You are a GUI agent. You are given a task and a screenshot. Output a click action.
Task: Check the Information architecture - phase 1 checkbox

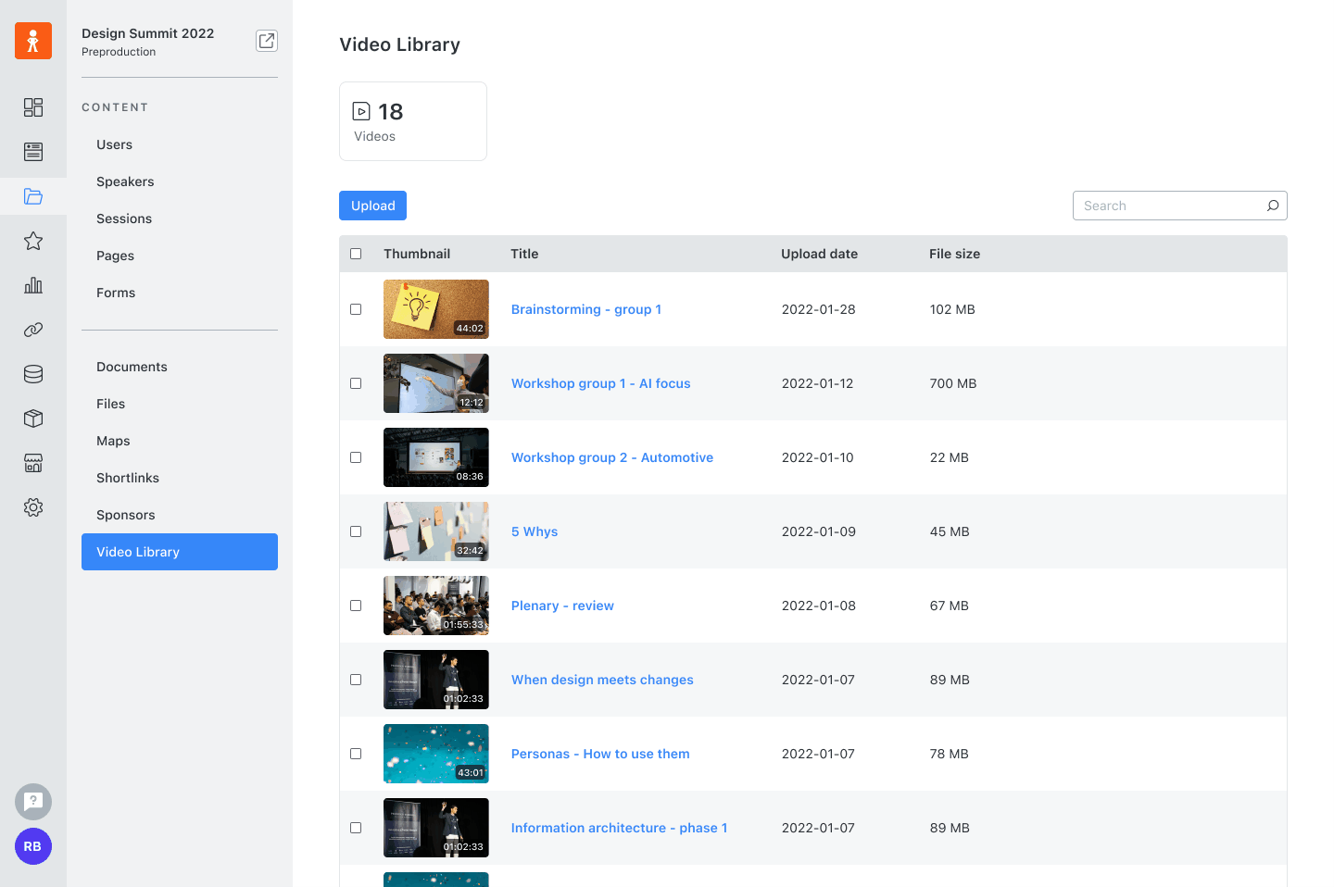pos(356,828)
